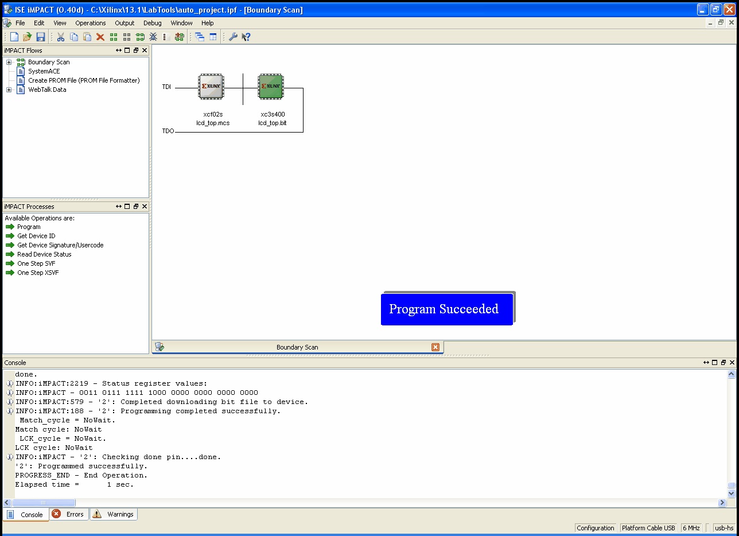
Task: Select Boundary Scan flow item label
Action: (49, 62)
